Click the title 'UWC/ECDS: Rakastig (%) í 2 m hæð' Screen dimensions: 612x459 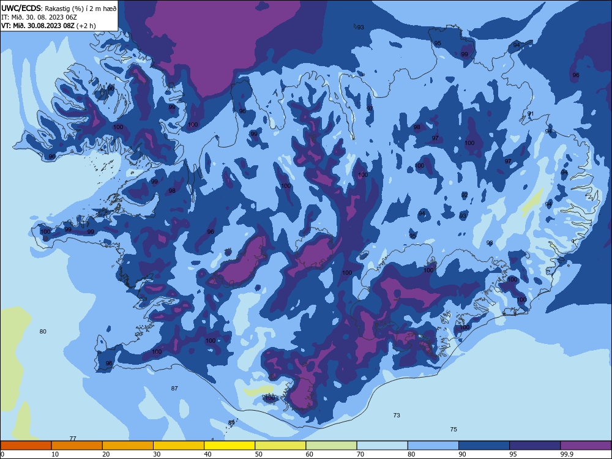pos(59,8)
